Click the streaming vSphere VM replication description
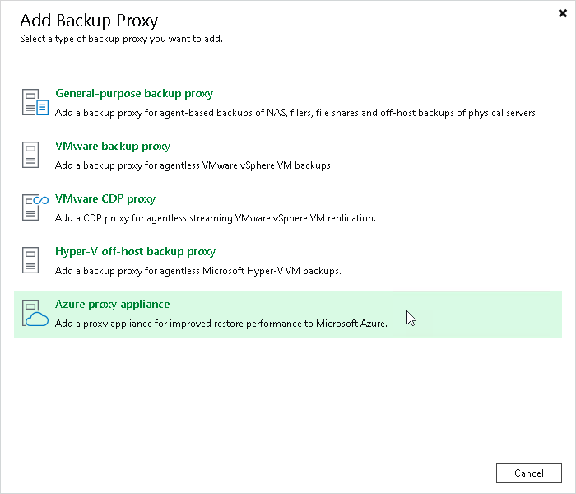The height and width of the screenshot is (494, 576). pyautogui.click(x=216, y=218)
